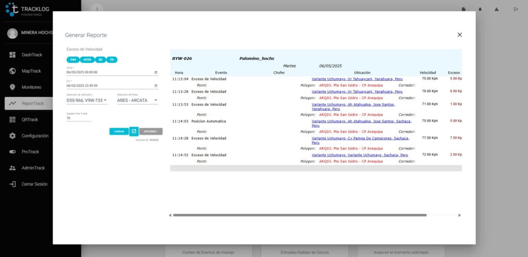This screenshot has width=528, height=257.
Task: Close the Generar Reporte dialog
Action: 459,35
